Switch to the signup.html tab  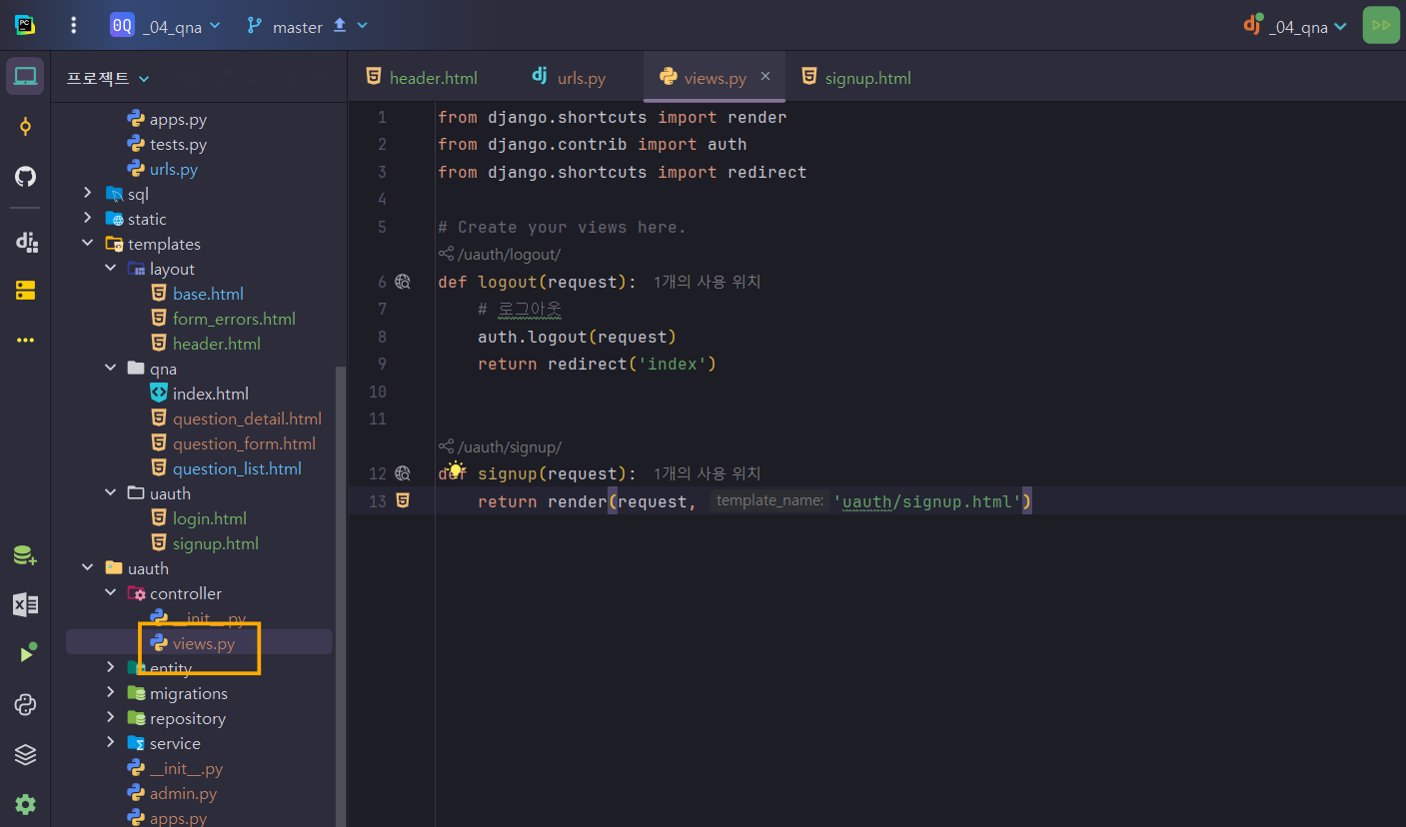tap(856, 77)
